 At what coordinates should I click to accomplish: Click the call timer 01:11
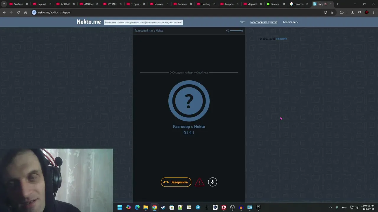pos(189,133)
